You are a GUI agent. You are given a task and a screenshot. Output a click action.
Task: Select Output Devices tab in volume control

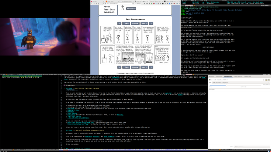[228, 77]
